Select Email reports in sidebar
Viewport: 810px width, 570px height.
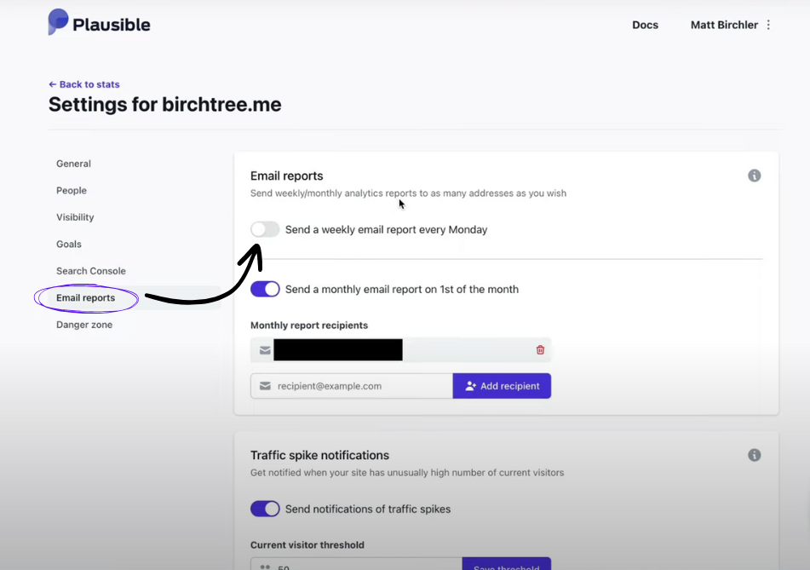[x=86, y=297]
